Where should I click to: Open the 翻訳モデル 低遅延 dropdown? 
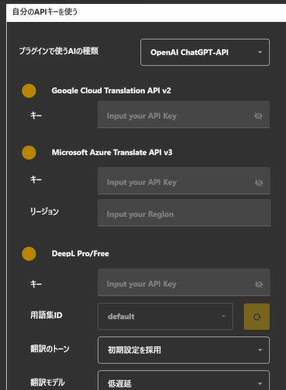pos(184,380)
